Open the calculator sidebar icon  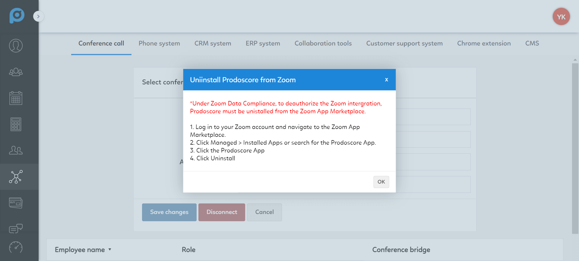point(16,124)
